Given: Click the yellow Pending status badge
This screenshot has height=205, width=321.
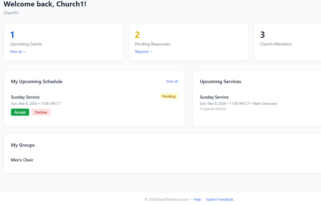Looking at the screenshot, I should click(x=169, y=96).
